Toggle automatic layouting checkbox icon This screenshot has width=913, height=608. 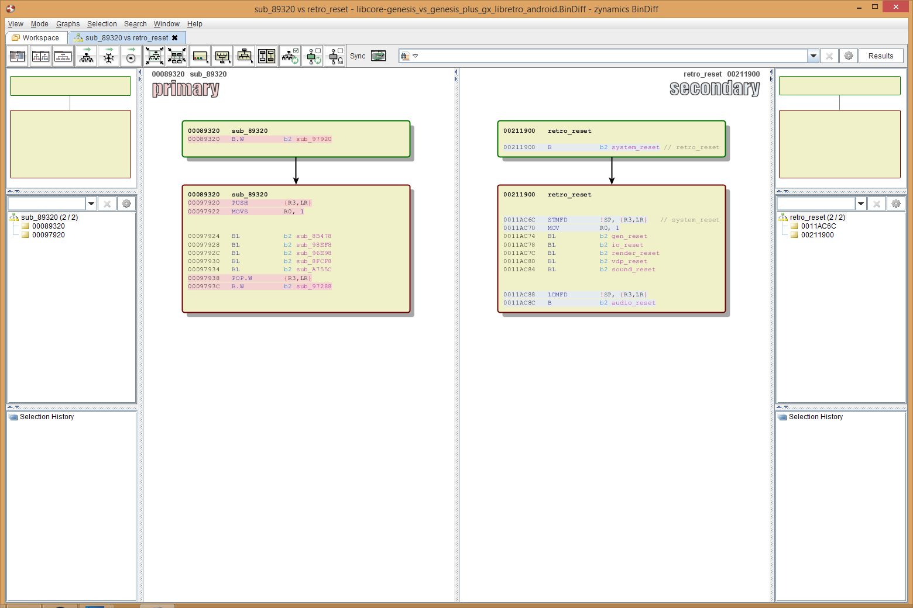[x=290, y=56]
